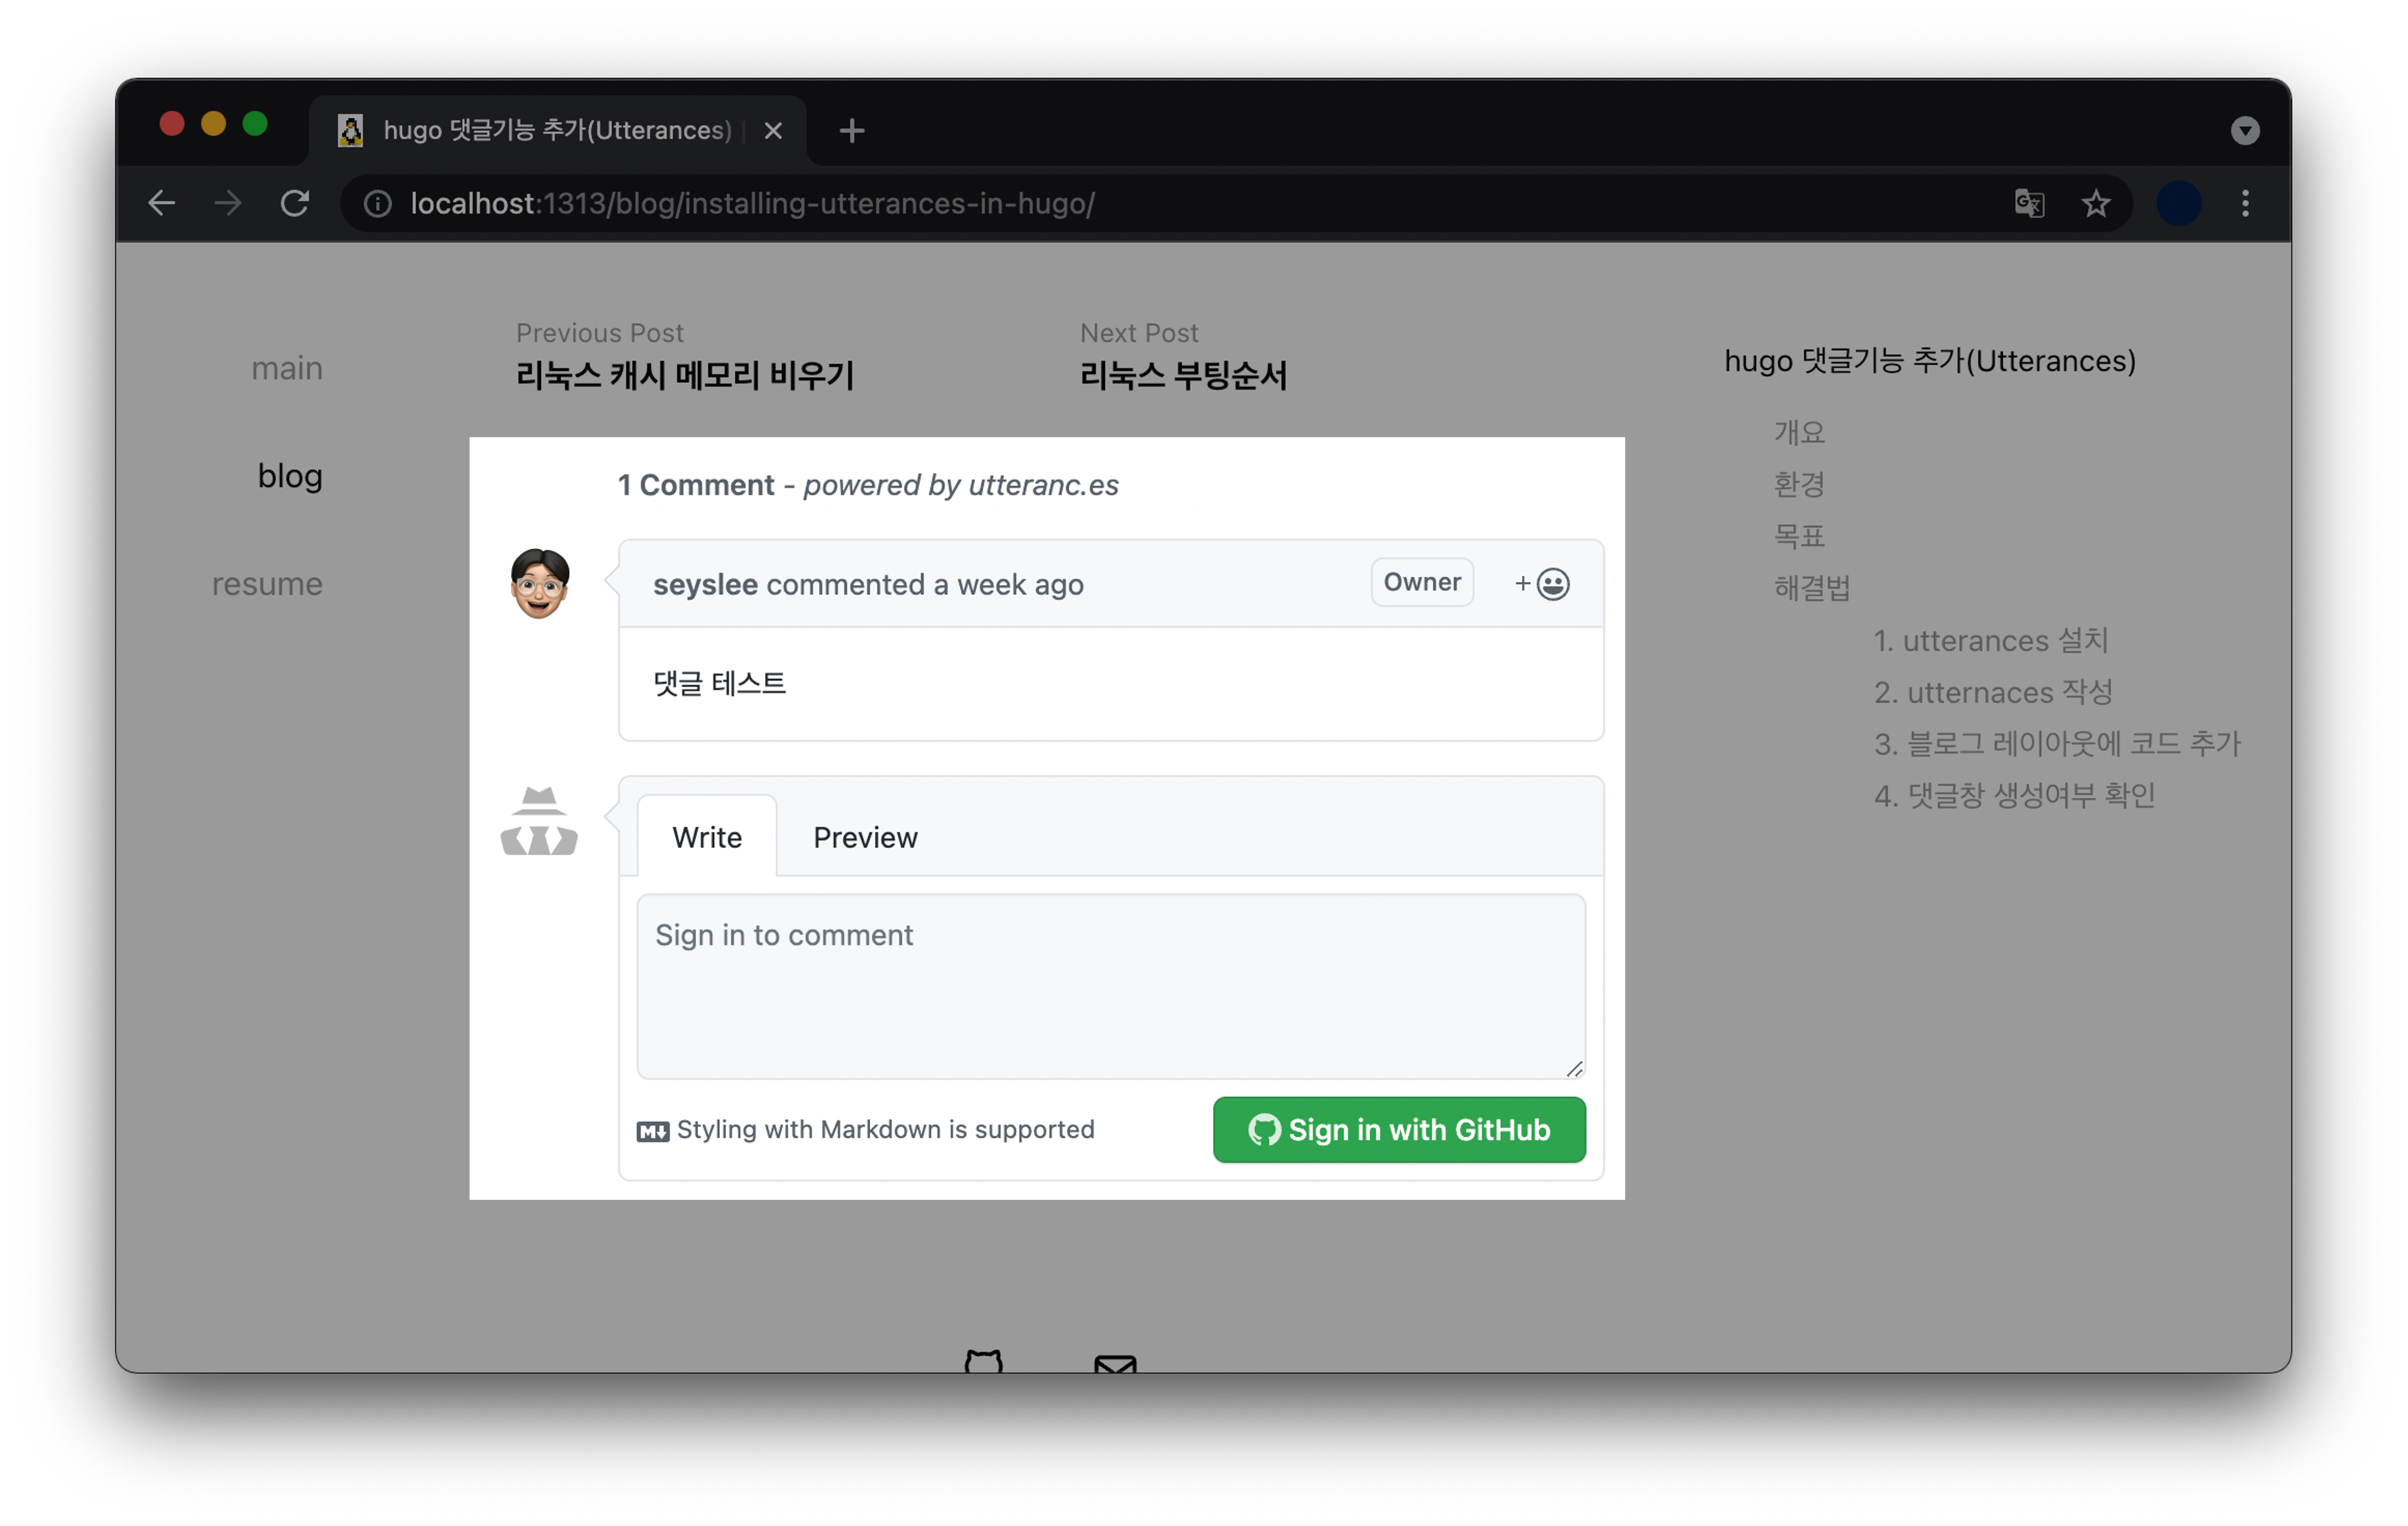Add an emoji reaction to the seyslee comment
Viewport: 2408px width, 1526px height.
pyautogui.click(x=1541, y=583)
